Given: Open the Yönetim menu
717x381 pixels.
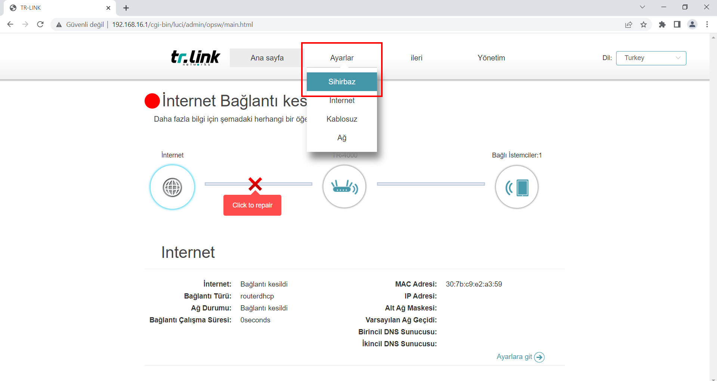Looking at the screenshot, I should (x=491, y=58).
